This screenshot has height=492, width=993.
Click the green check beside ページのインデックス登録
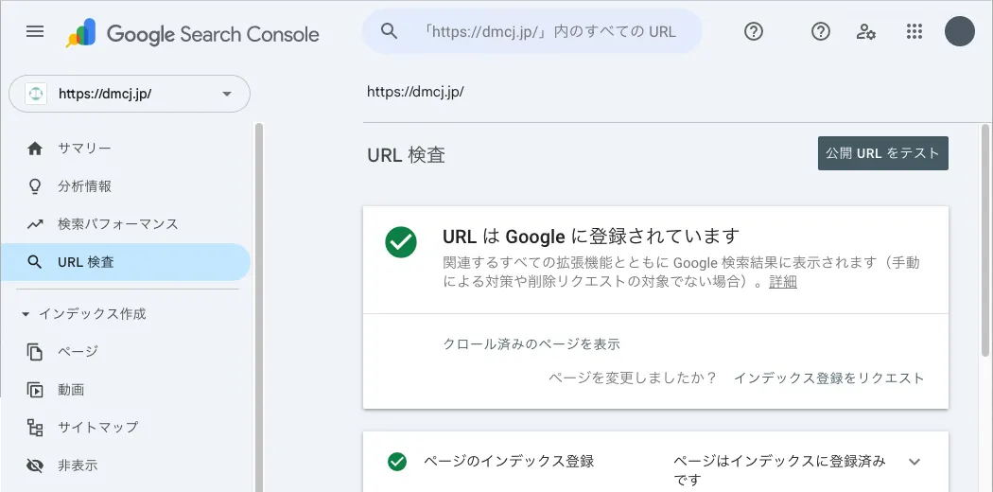click(397, 462)
